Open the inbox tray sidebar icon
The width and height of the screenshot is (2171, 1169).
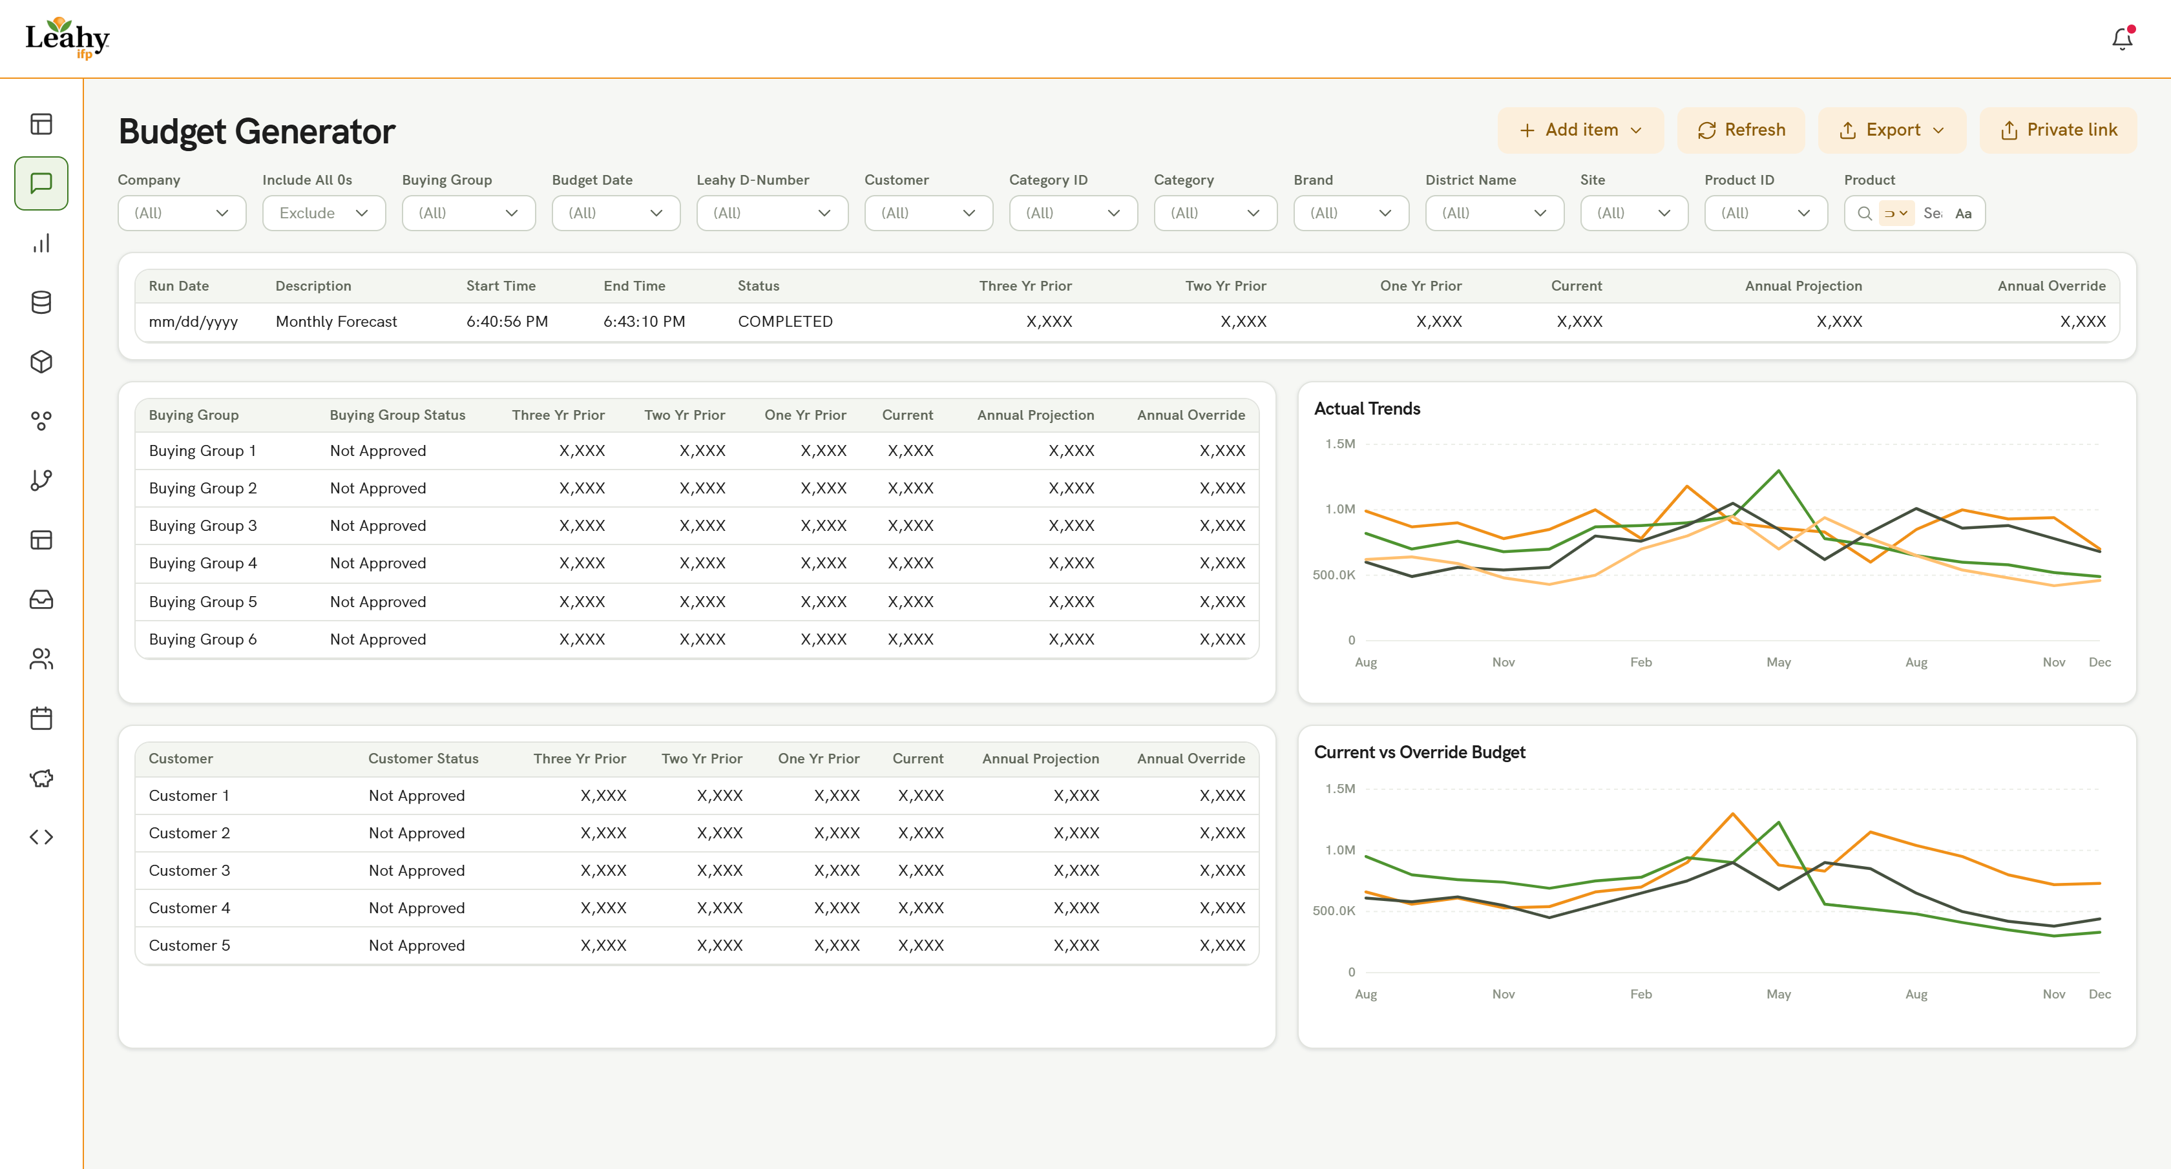(x=41, y=599)
